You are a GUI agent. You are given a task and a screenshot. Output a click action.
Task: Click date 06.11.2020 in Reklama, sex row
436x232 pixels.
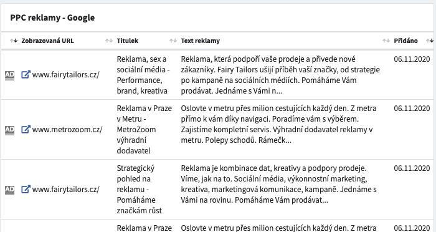point(412,59)
